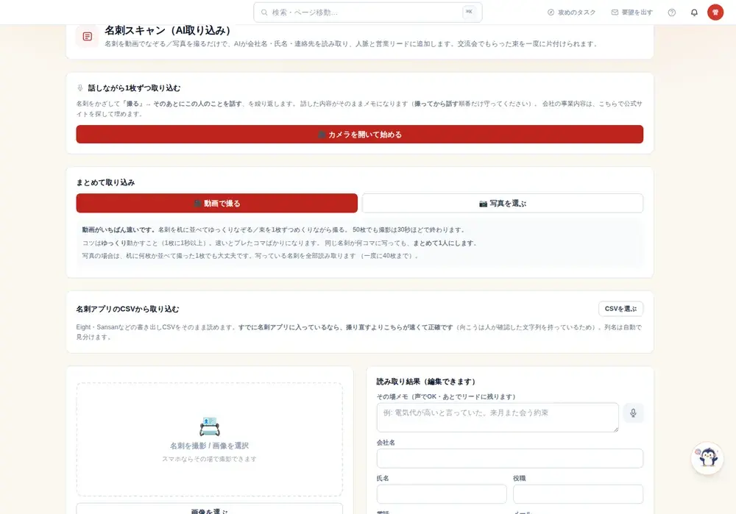Click the 名刺を撮影 / 画像を選択 drop zone

pyautogui.click(x=209, y=440)
